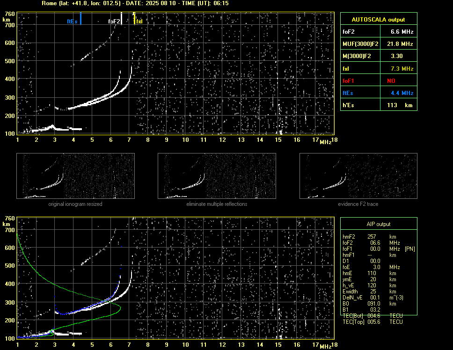Select the B1 03.2 row
This screenshot has height=350, width=453.
(361, 310)
